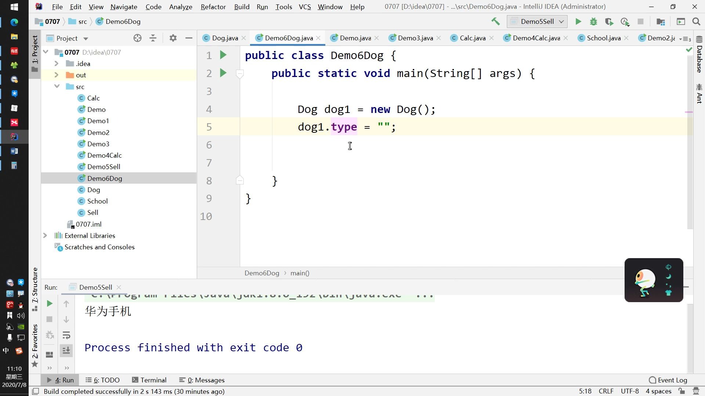Open the Refactor menu
The width and height of the screenshot is (705, 396).
213,7
